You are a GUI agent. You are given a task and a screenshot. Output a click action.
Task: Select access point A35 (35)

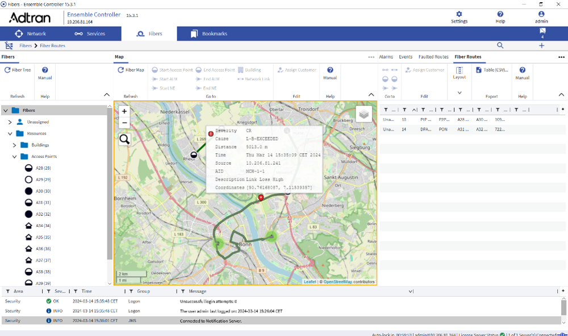(37, 237)
